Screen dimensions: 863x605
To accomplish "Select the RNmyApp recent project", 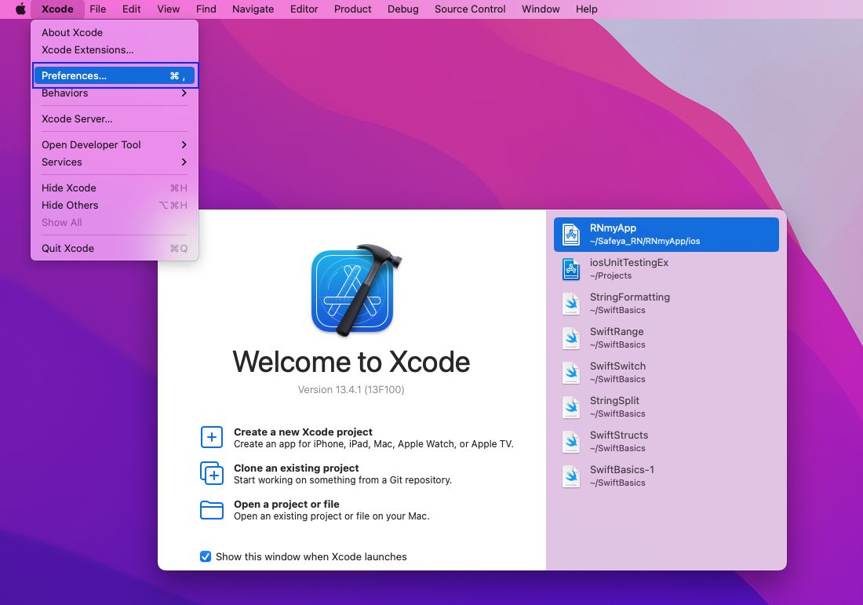I will 666,235.
